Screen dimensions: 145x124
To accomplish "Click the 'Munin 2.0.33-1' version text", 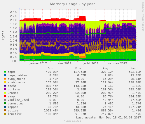I will coord(72,121).
